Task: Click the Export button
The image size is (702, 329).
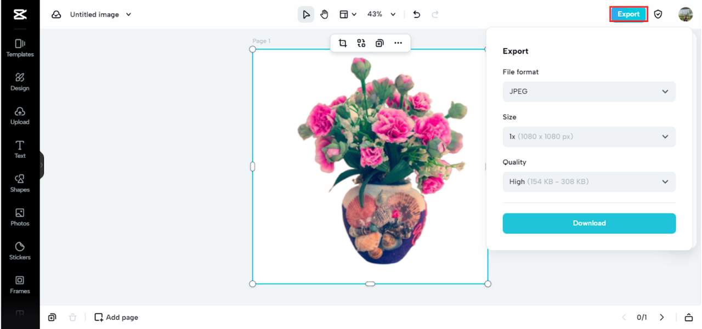Action: click(x=629, y=14)
